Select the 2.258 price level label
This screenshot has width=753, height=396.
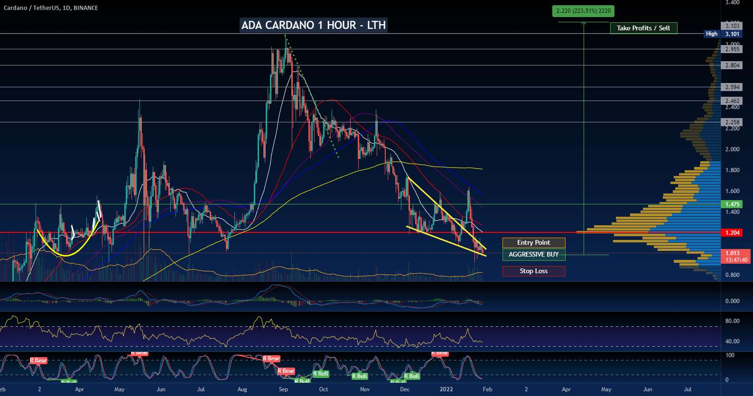pos(732,122)
